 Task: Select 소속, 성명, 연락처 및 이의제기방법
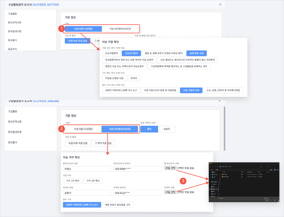tap(223, 90)
